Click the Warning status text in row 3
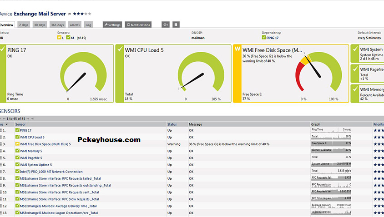Screen dimensions: 384x217 point(174,144)
